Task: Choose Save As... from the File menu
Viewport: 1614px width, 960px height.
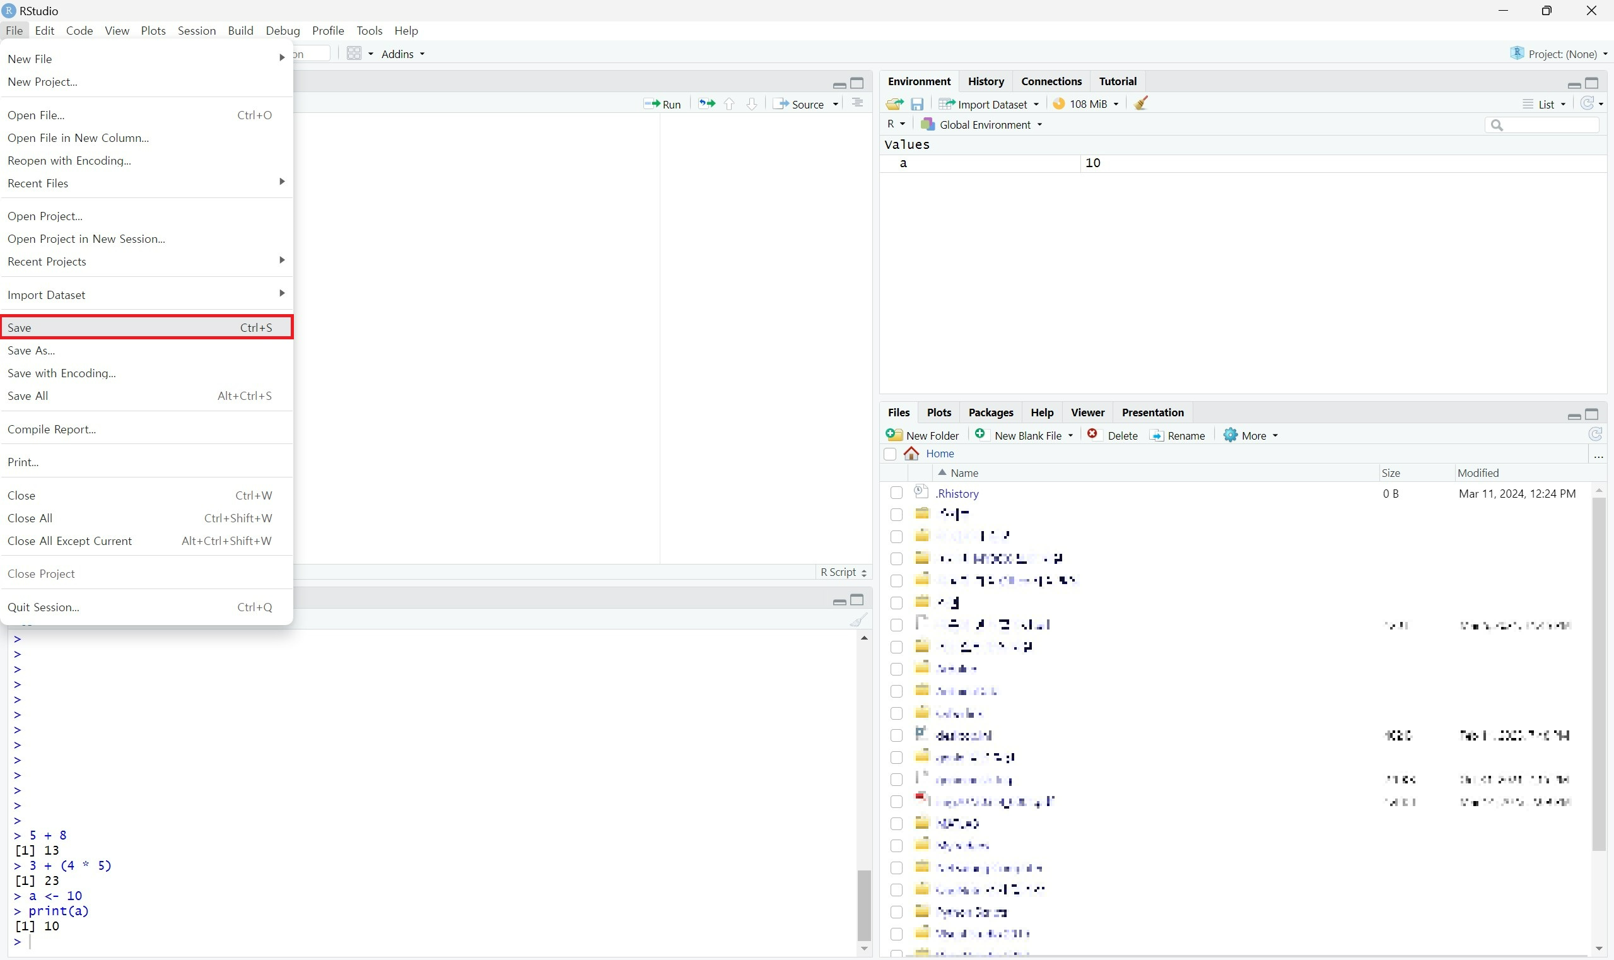Action: tap(31, 351)
